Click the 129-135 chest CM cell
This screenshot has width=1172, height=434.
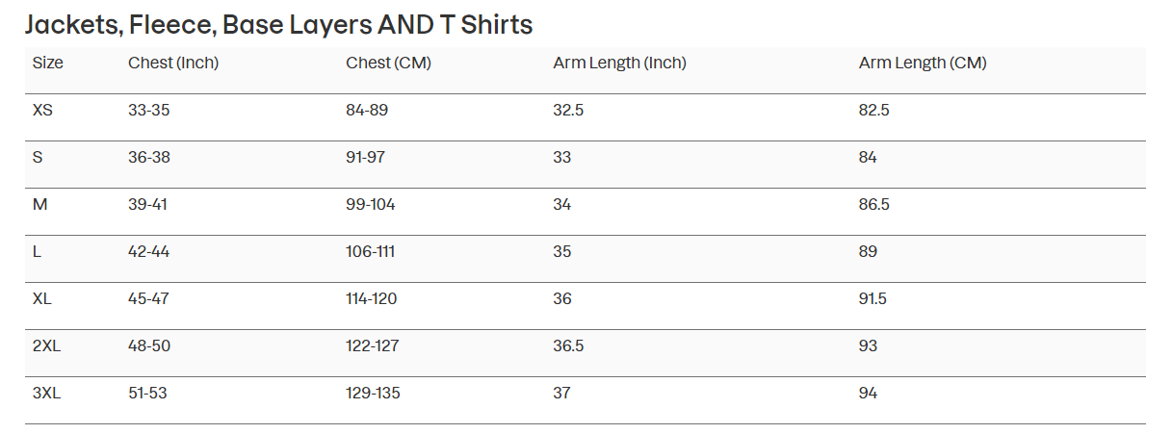click(373, 394)
